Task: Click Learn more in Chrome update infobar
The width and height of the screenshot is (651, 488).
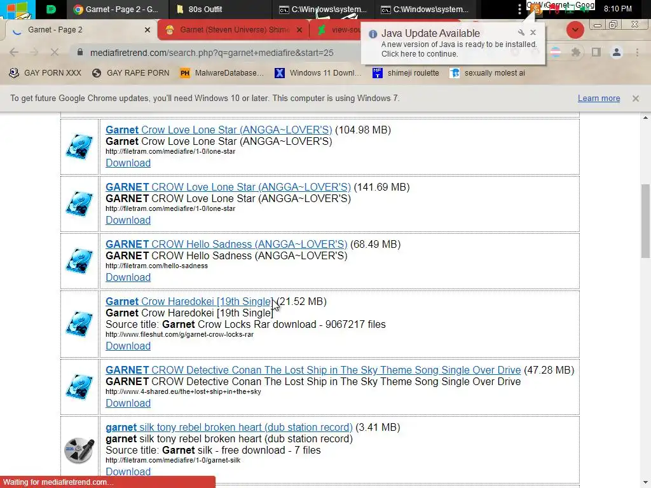Action: [599, 98]
